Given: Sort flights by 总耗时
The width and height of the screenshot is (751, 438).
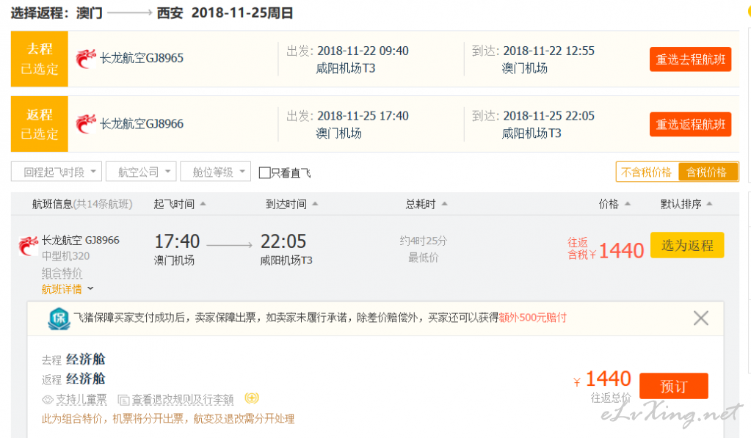Looking at the screenshot, I should click(427, 205).
